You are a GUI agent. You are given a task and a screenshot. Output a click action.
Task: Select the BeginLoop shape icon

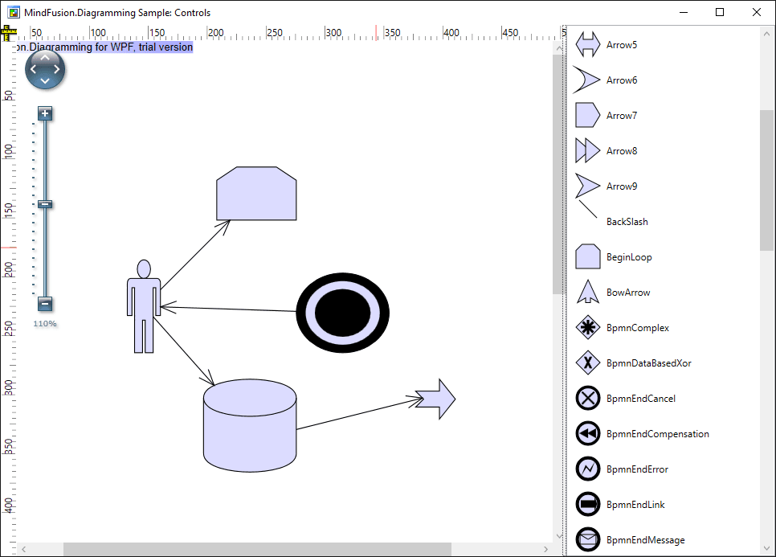coord(587,256)
